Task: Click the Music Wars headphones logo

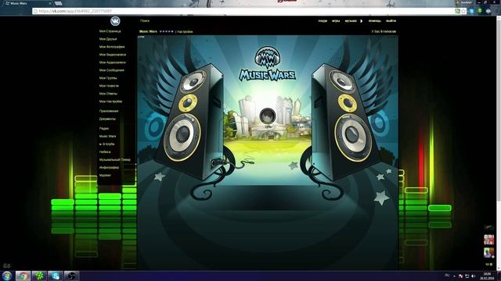Action: 268,58
